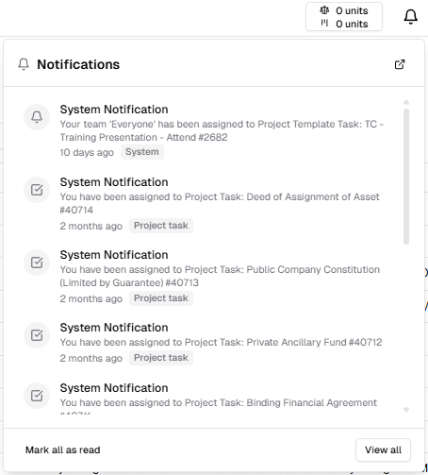
Task: Click Project task tag on #40712 notification
Action: pos(161,358)
